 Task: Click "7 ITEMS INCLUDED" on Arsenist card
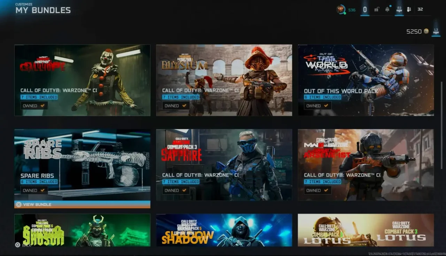[x=323, y=182]
